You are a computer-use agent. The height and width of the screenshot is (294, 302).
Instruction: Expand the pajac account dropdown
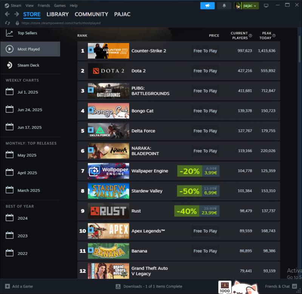coord(250,6)
